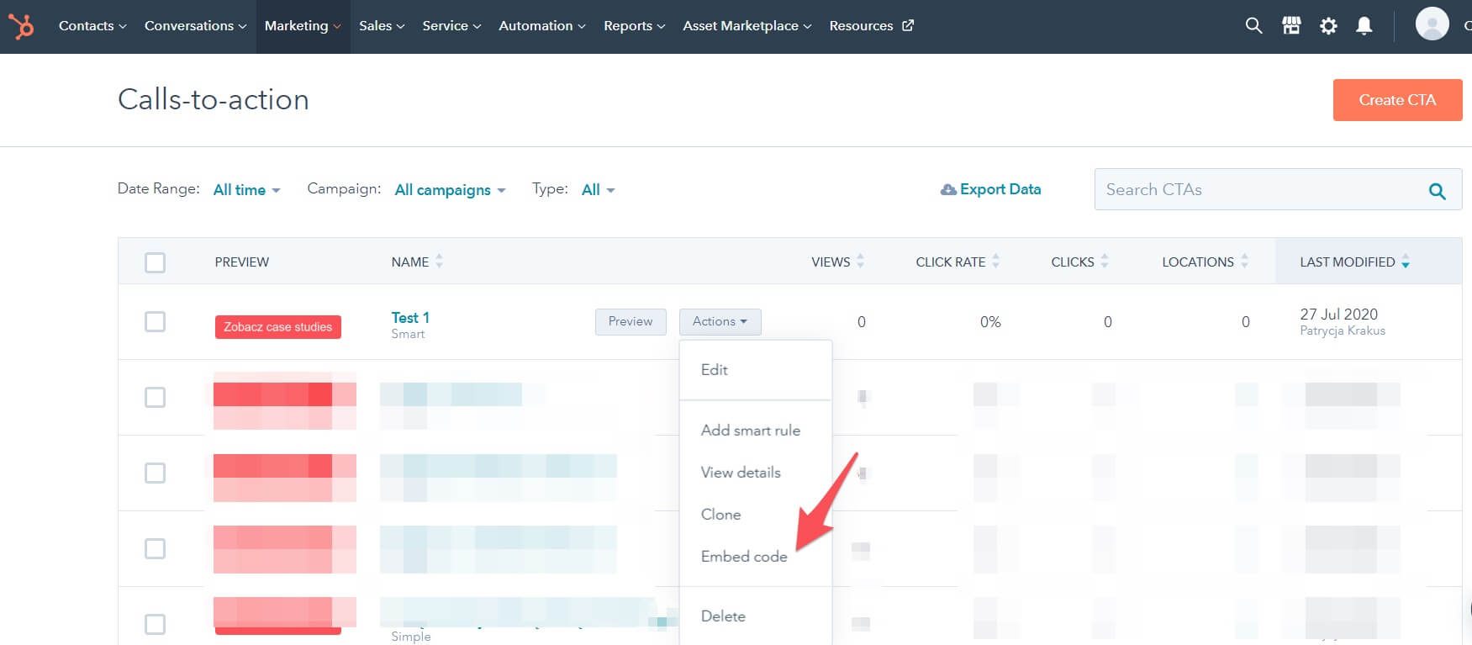Click the user avatar icon
Image resolution: width=1472 pixels, height=645 pixels.
click(1432, 24)
